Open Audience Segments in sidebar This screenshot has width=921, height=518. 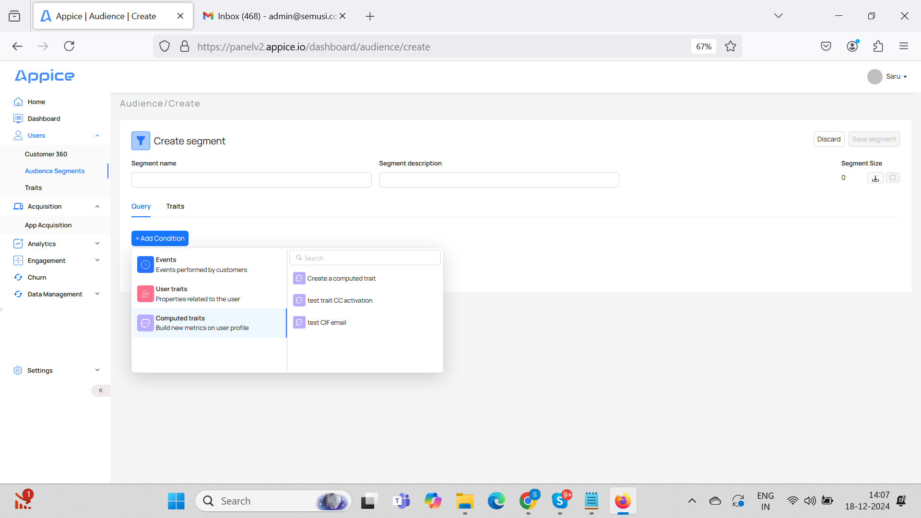[55, 171]
